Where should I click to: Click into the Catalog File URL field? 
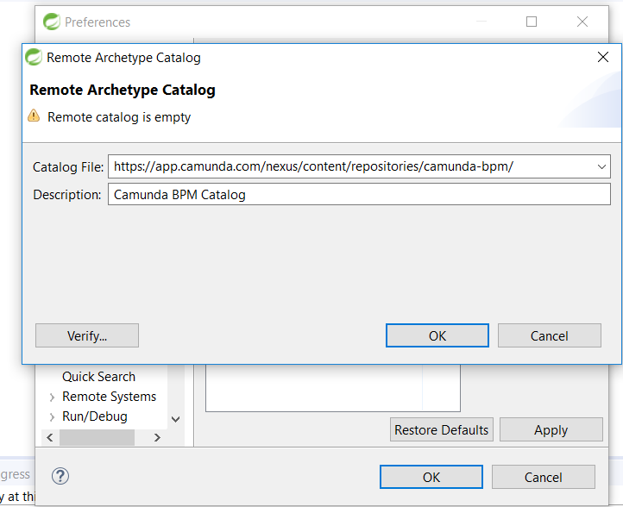pyautogui.click(x=345, y=166)
